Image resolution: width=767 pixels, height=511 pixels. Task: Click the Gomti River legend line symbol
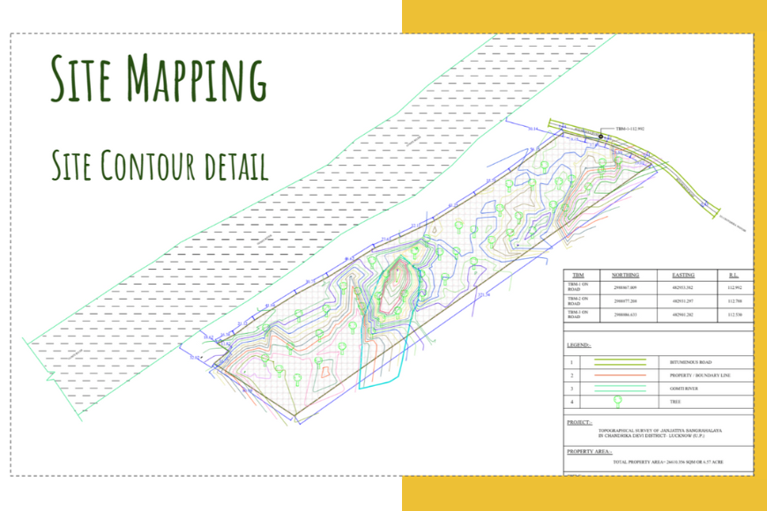[618, 388]
